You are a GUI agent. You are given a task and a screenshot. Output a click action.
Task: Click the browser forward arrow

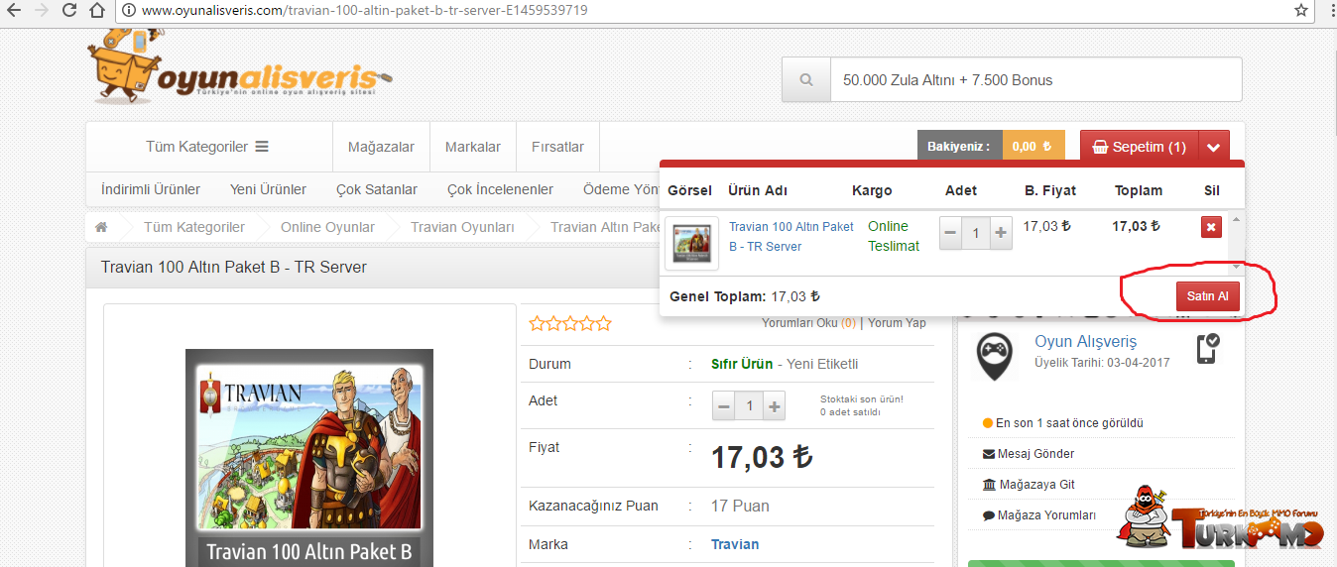[x=42, y=11]
